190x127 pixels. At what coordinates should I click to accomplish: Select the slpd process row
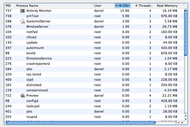pyautogui.click(x=94, y=80)
